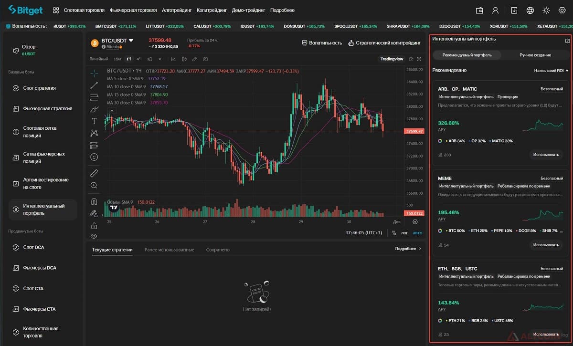
Task: Select the emoji sticker tool
Action: tap(94, 157)
